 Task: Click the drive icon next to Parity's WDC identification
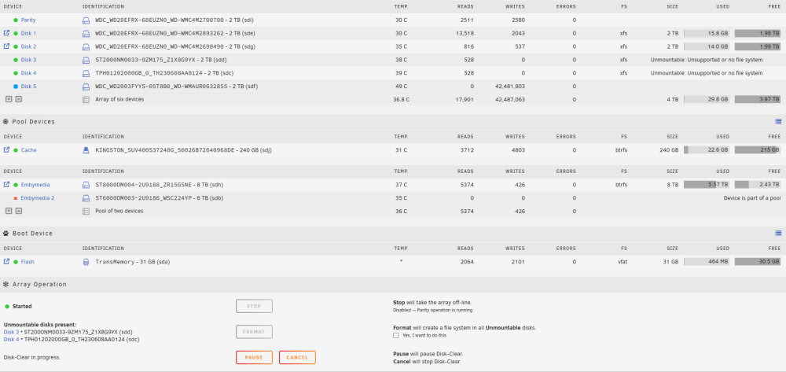pyautogui.click(x=86, y=20)
